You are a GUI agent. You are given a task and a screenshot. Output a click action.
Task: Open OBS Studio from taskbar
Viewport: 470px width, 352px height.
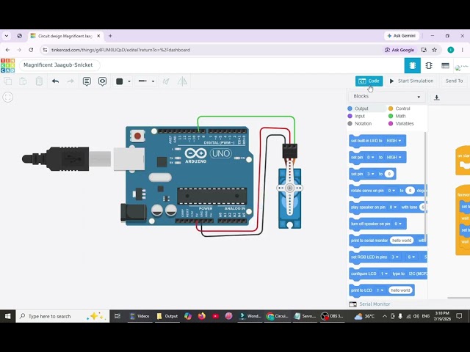coord(332,316)
